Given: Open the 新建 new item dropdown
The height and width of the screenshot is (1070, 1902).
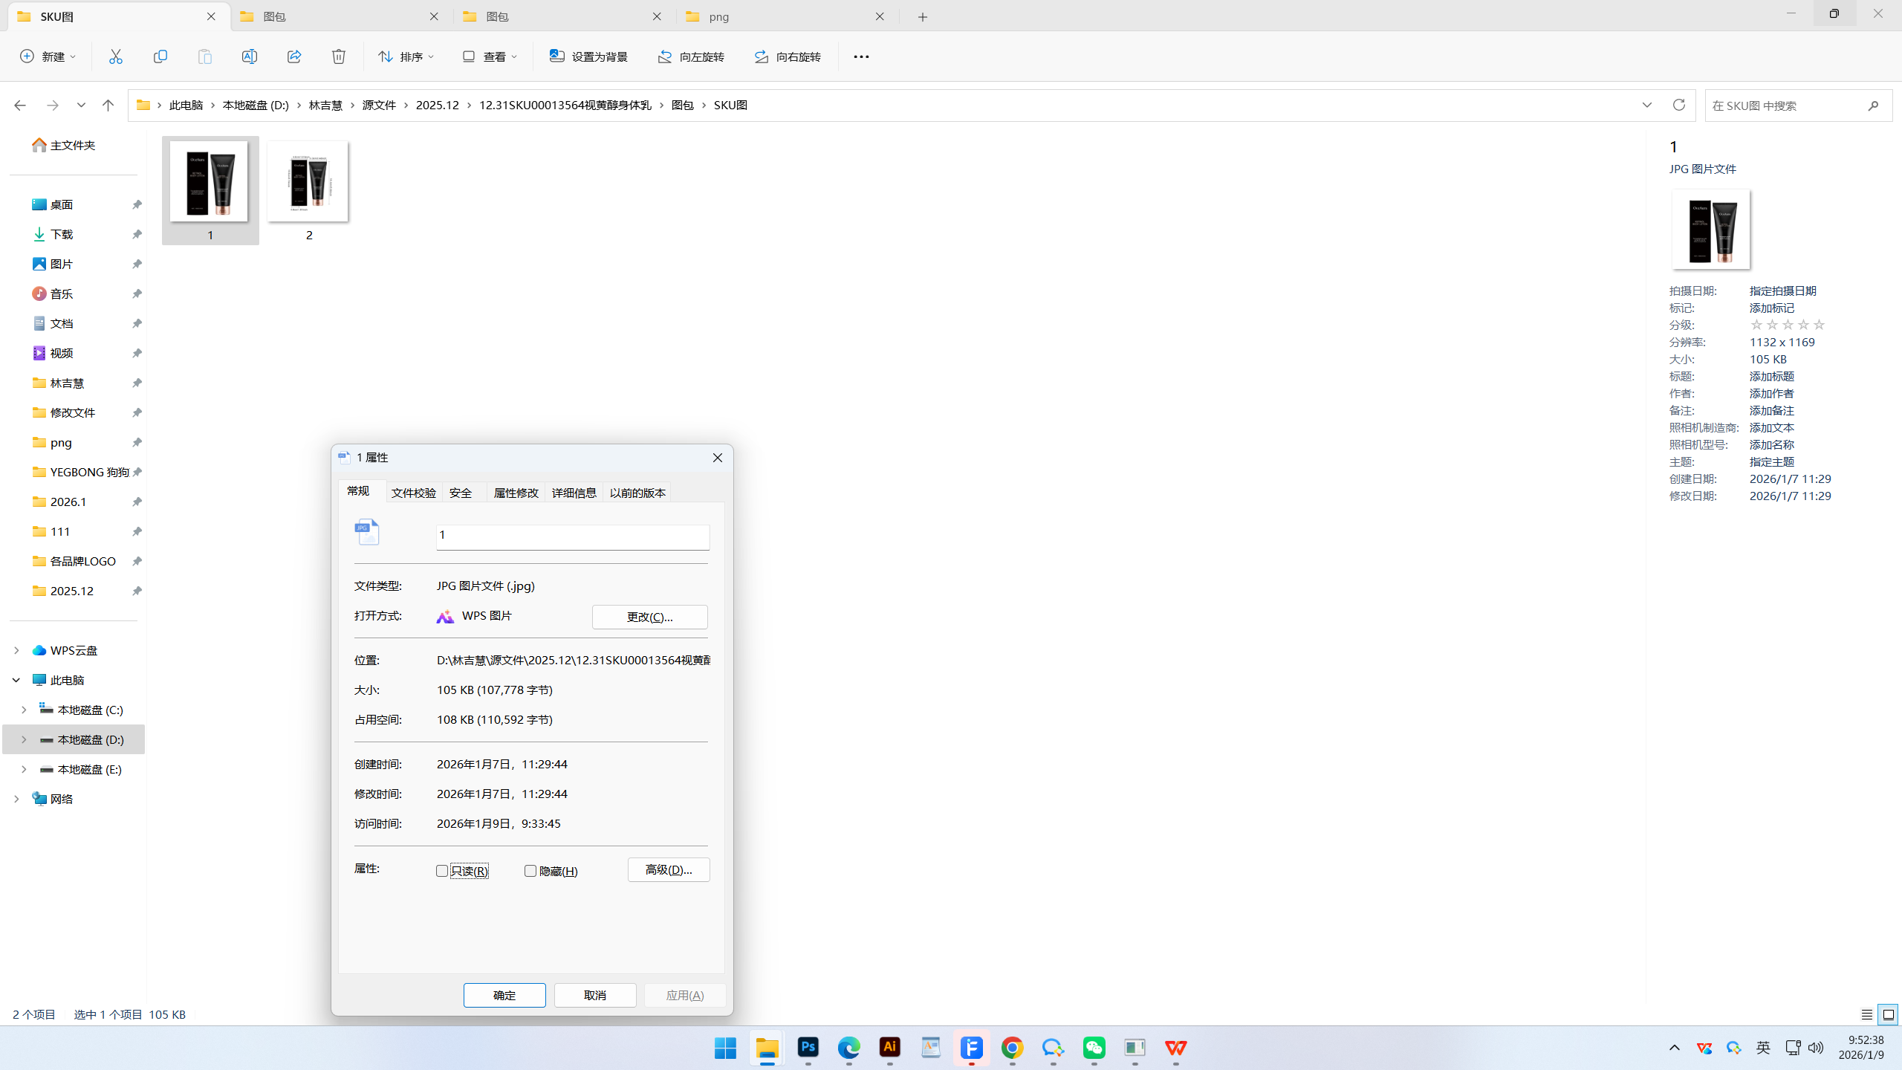Looking at the screenshot, I should 48,56.
